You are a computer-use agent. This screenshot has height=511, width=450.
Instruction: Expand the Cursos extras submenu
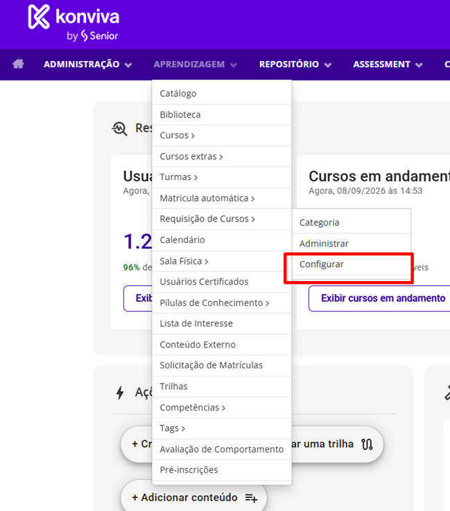pyautogui.click(x=222, y=156)
